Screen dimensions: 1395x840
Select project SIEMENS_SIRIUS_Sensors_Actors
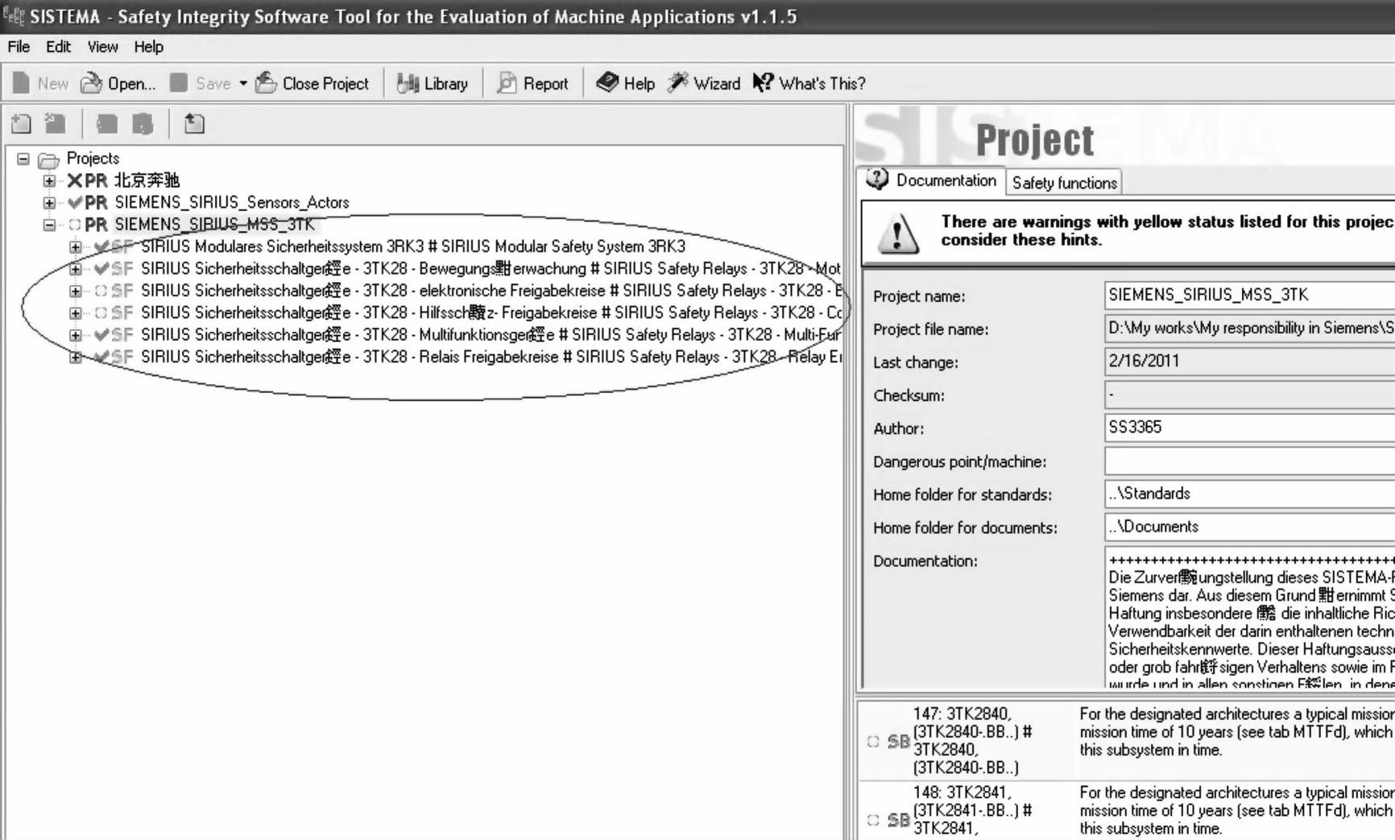pyautogui.click(x=232, y=202)
